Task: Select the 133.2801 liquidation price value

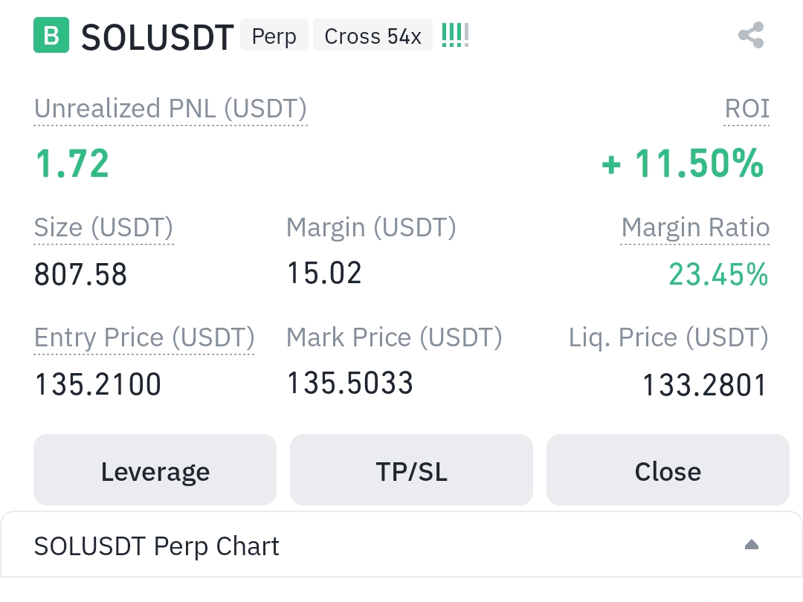Action: tap(704, 385)
